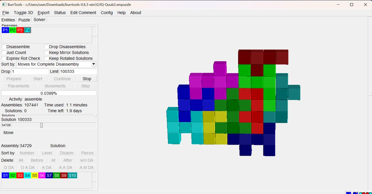
Task: Select the red P3 problem swatch
Action: 20,30
